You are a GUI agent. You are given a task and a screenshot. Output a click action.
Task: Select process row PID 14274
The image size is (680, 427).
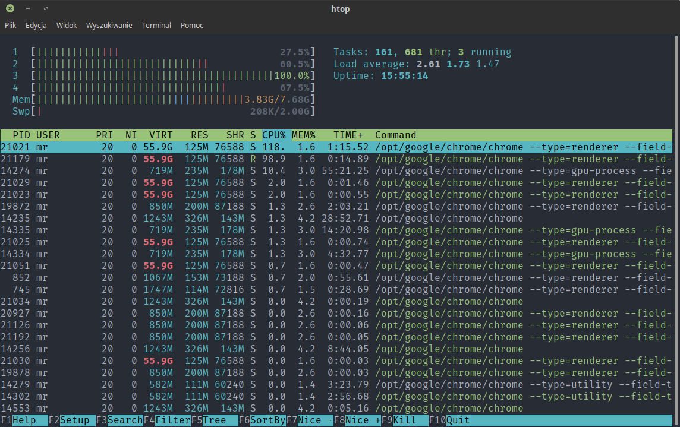336,171
